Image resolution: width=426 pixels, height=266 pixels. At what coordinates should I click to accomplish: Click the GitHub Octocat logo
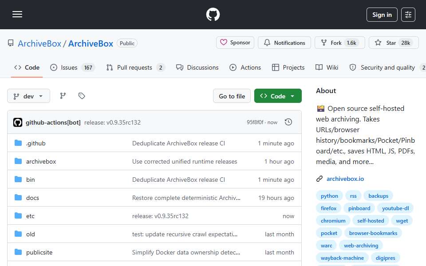click(x=213, y=14)
